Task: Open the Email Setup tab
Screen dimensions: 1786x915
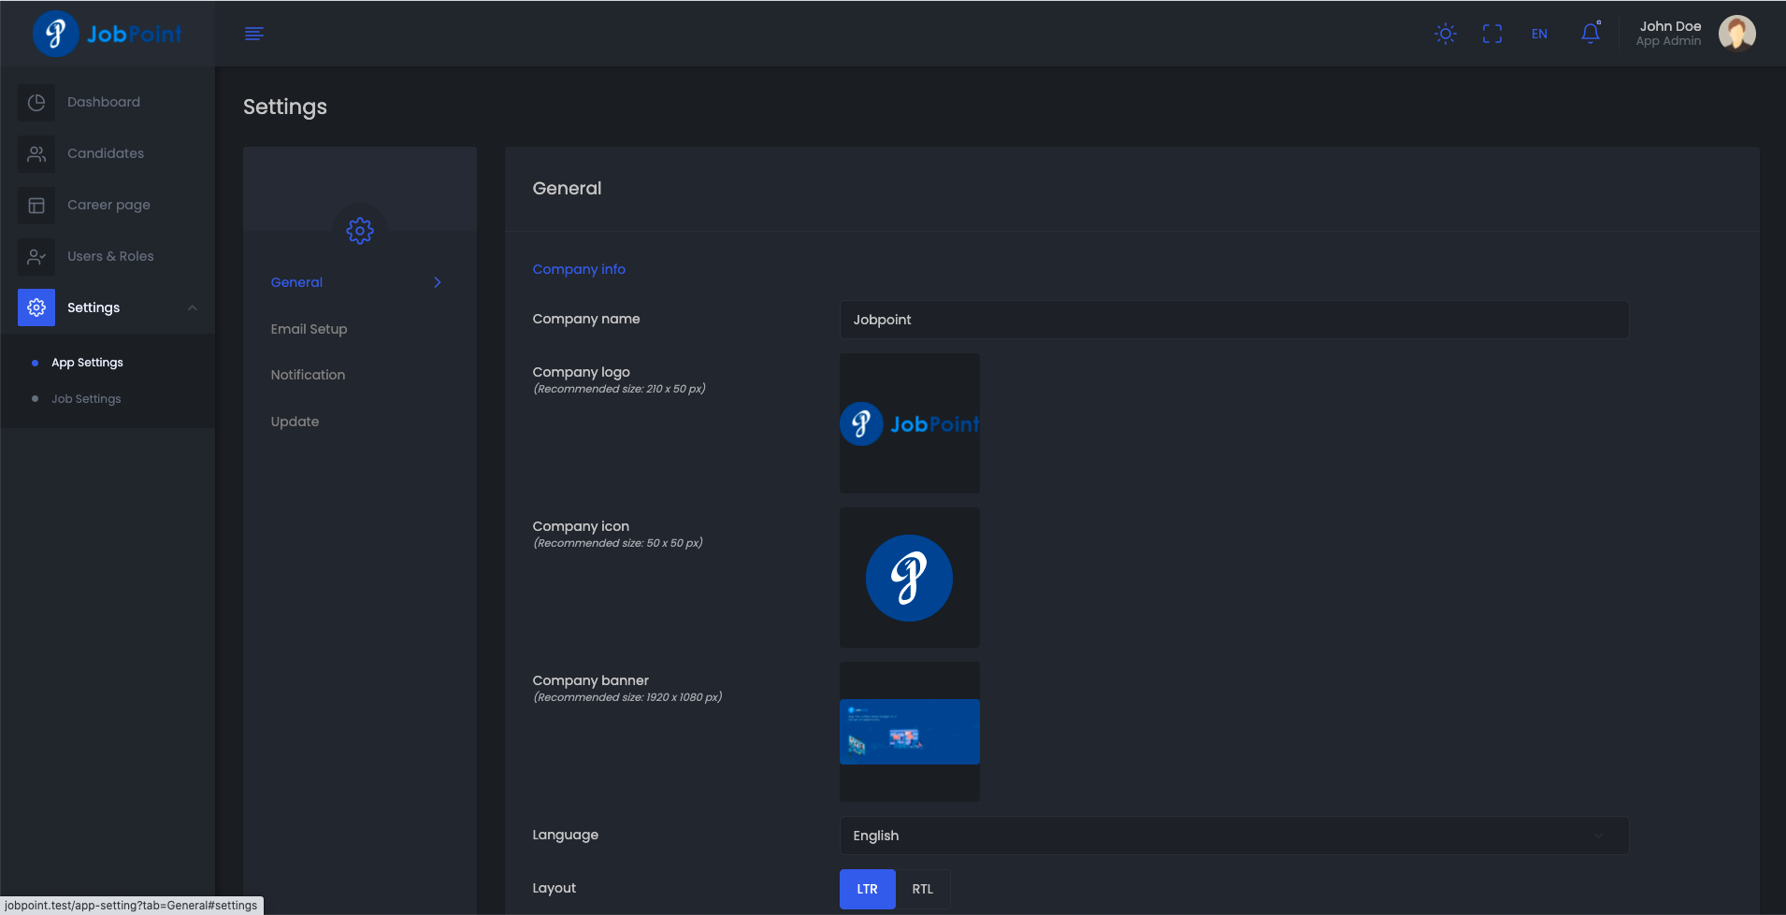Action: 309,329
